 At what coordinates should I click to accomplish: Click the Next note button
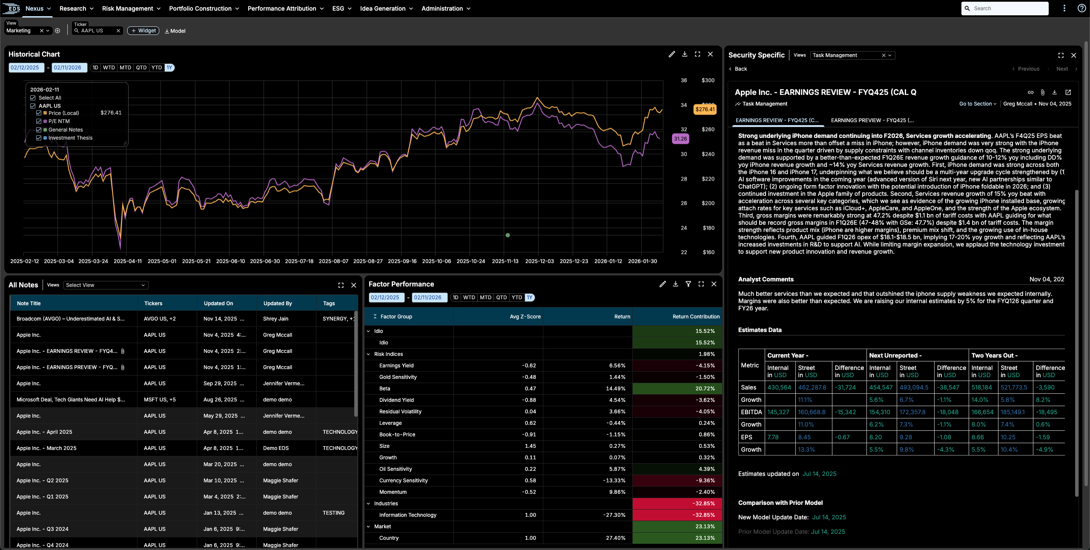coord(1067,69)
